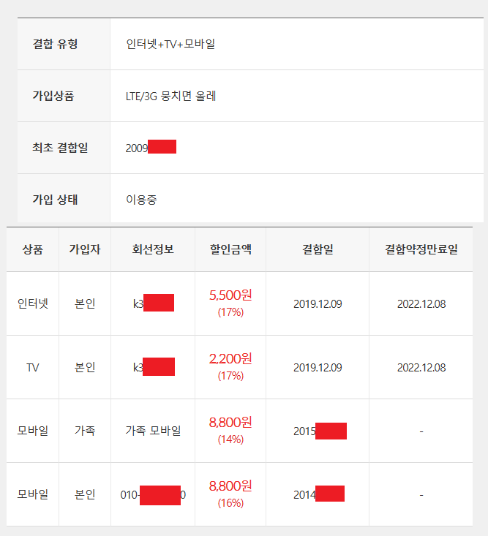Click the 가족 모바일 line info cell
Viewport: 488px width, 536px height.
[x=153, y=431]
